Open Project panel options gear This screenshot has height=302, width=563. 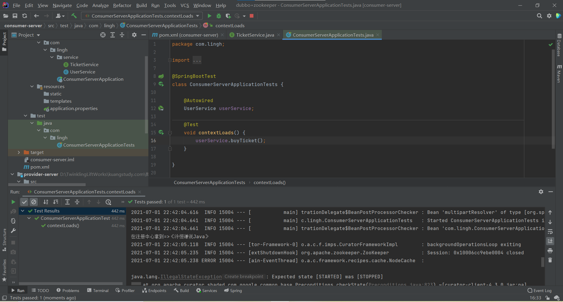[134, 35]
